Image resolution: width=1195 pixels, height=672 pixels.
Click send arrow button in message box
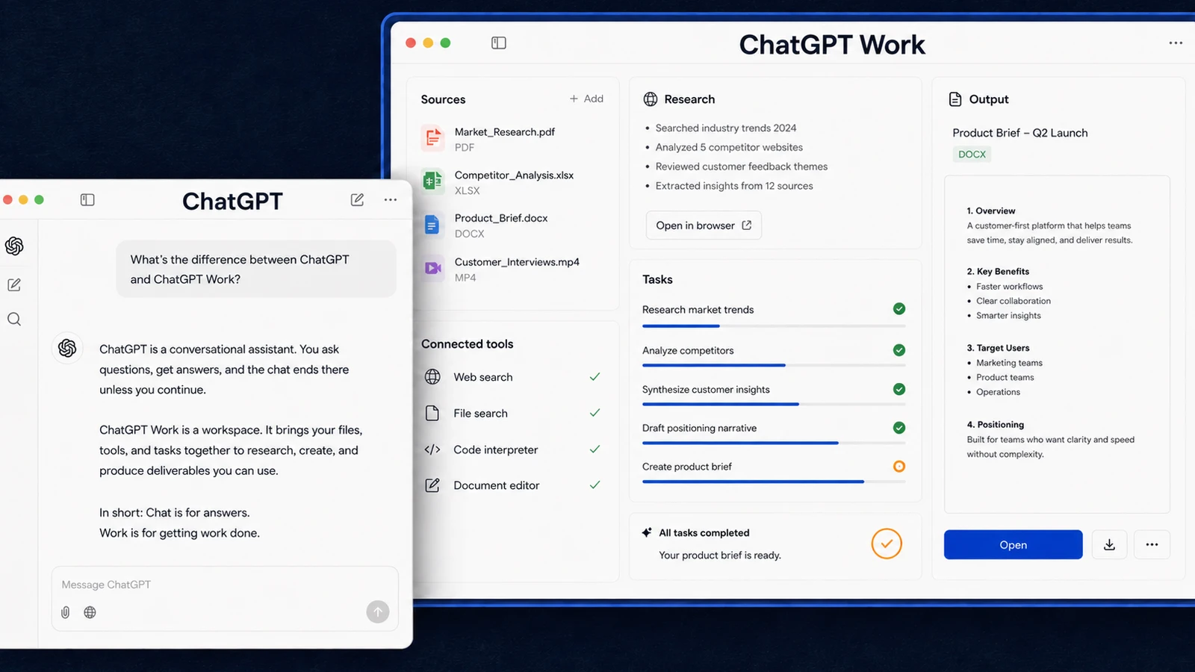coord(378,612)
